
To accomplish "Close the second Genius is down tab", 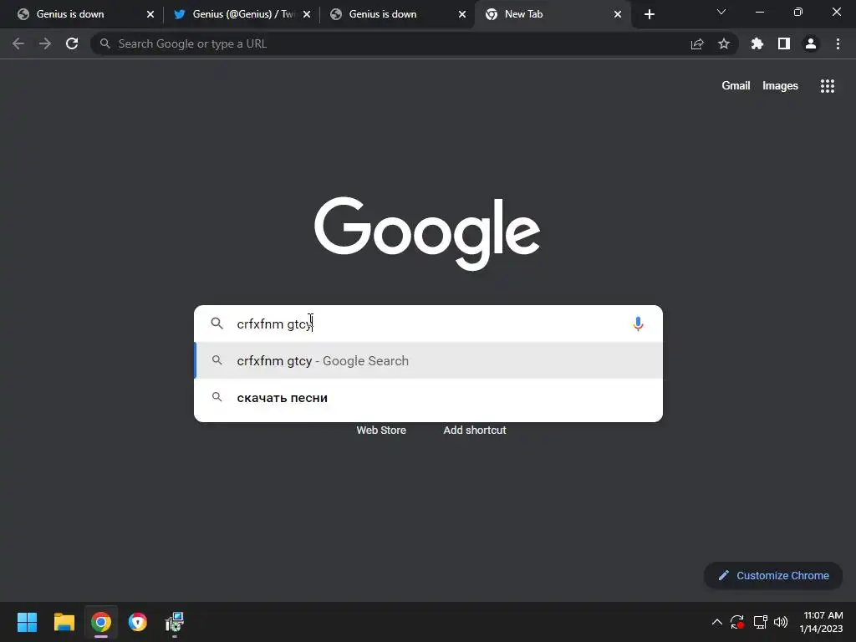I will 462,14.
